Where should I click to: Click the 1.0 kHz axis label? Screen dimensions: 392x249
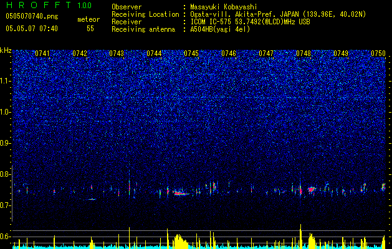tap(6, 112)
